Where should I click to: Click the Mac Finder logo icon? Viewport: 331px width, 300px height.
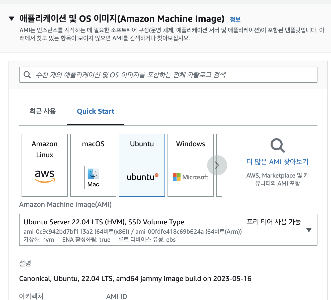(x=93, y=178)
